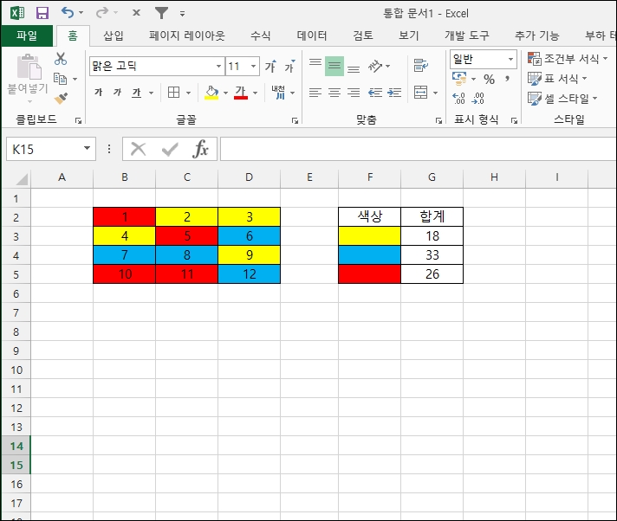Switch to the 수식 tab

coord(261,35)
